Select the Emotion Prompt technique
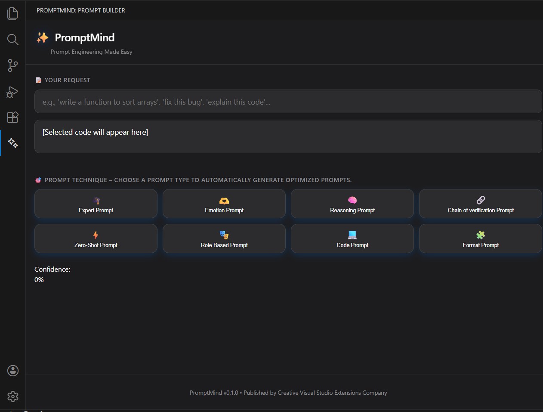The image size is (543, 412). [x=224, y=204]
